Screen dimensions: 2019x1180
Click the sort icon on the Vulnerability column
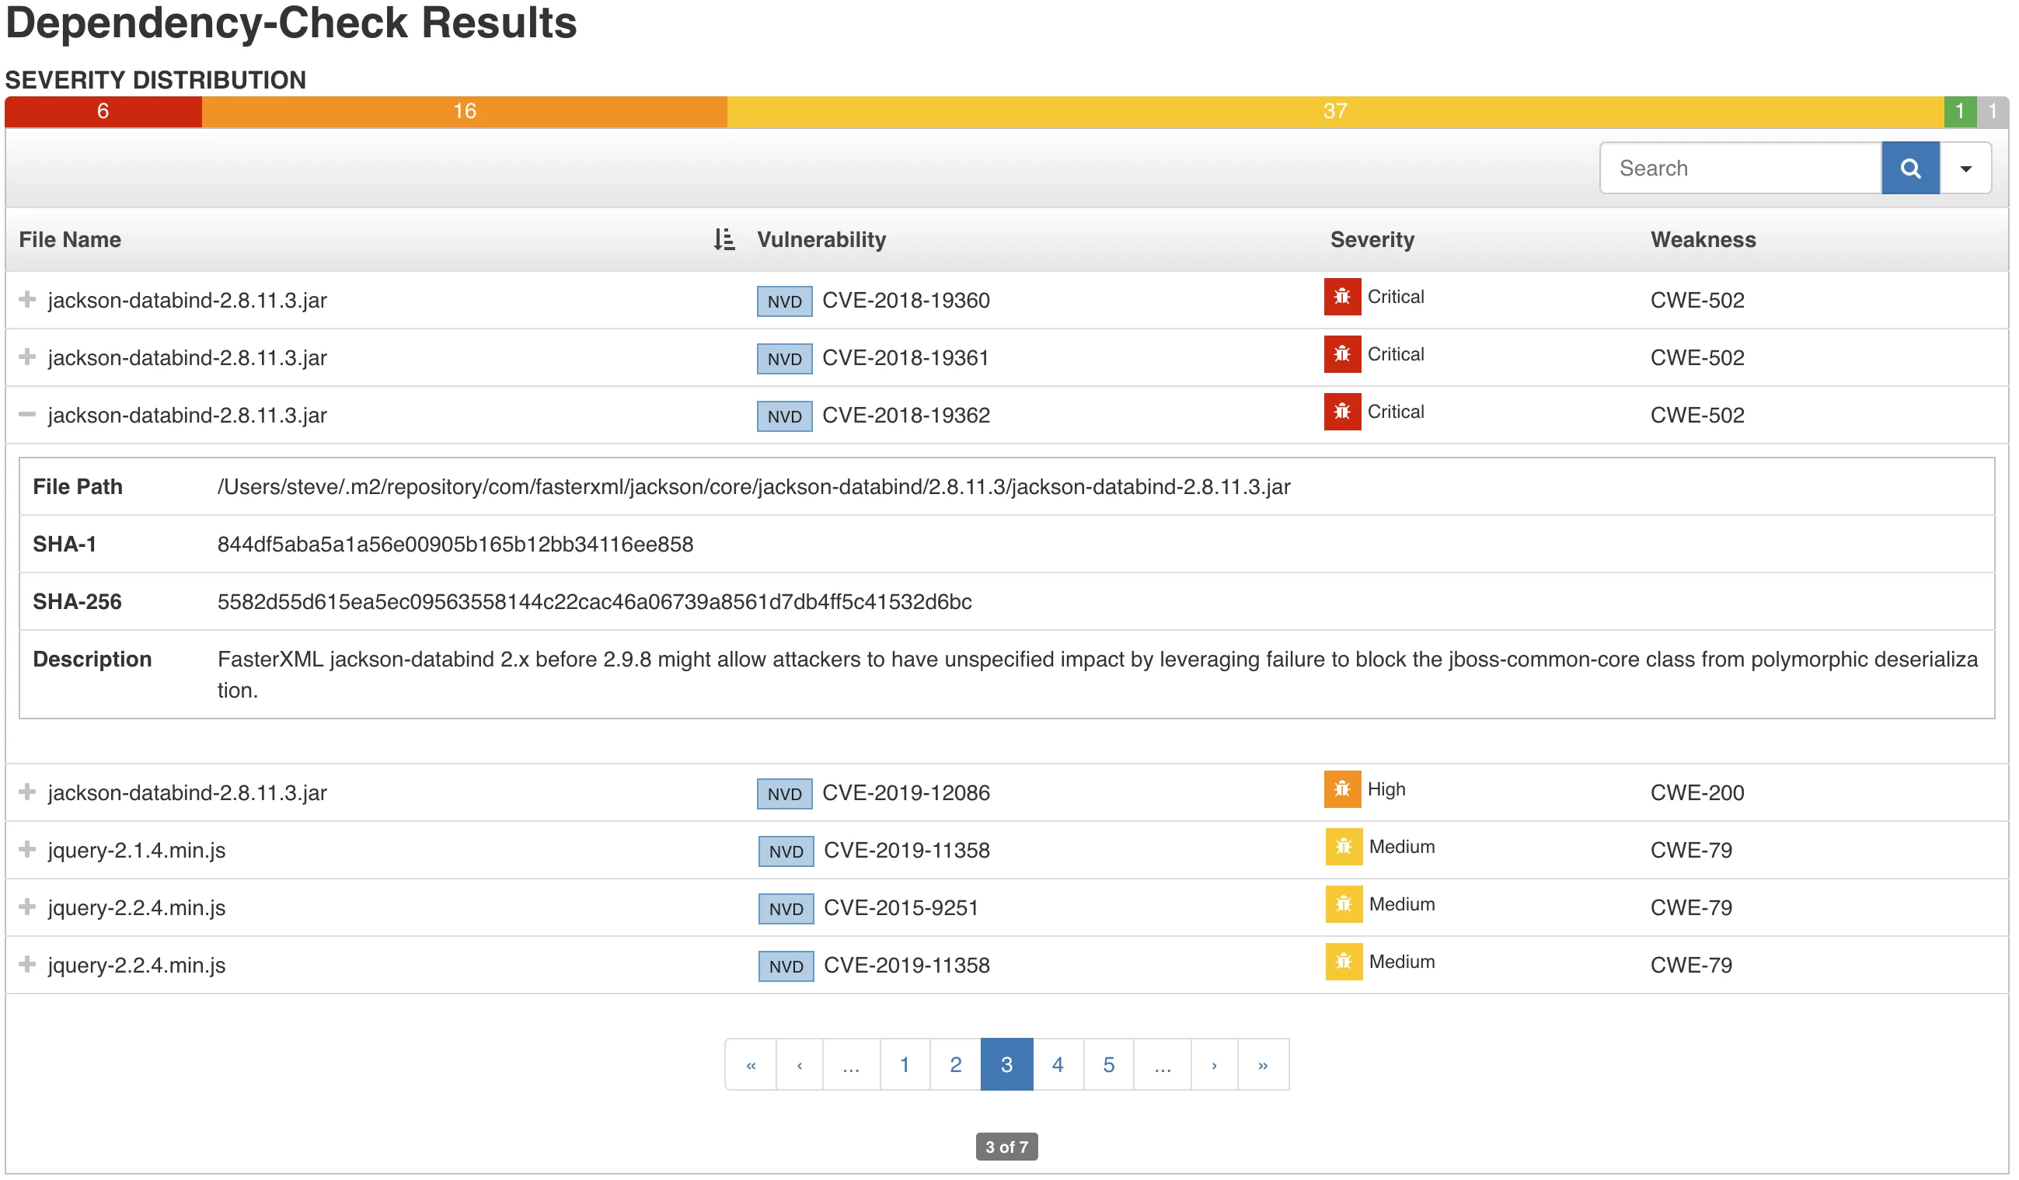(x=724, y=238)
